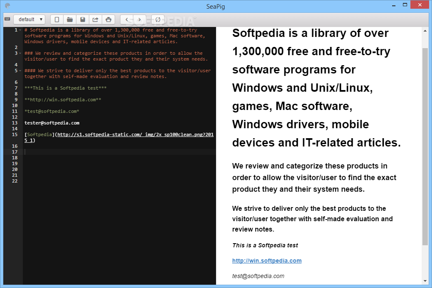Viewport: 432px width, 288px height.
Task: Click editor heading line '### We review and categorize'
Action: point(116,56)
